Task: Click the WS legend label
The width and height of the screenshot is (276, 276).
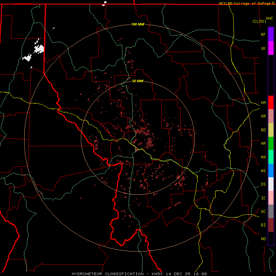Action: point(263,171)
